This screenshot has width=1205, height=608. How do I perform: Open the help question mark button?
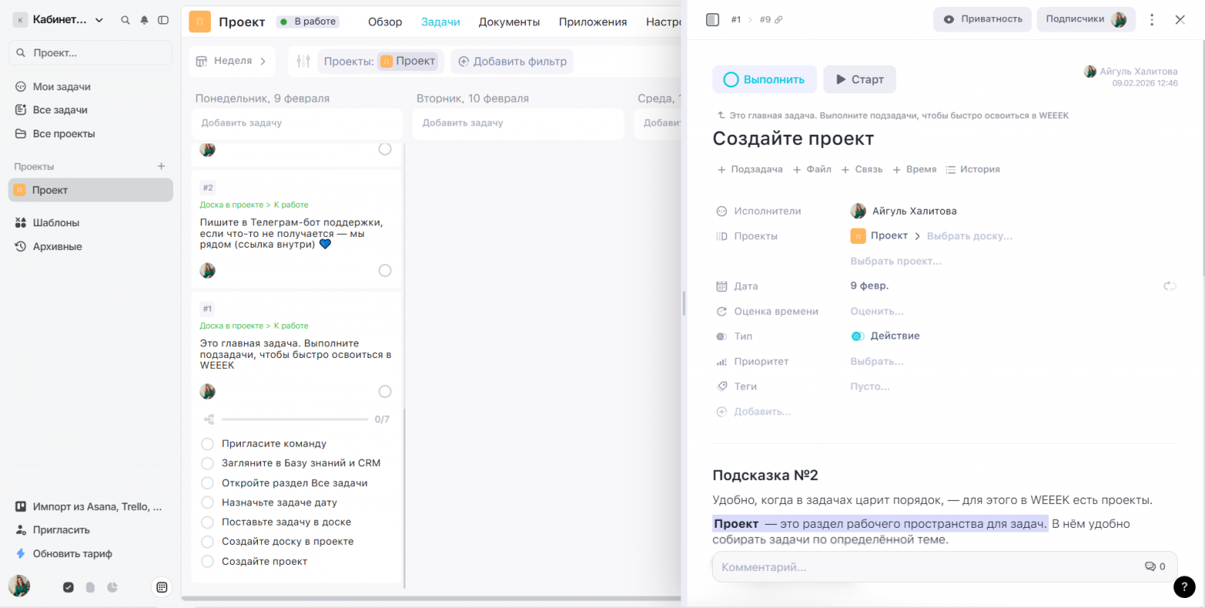1184,587
